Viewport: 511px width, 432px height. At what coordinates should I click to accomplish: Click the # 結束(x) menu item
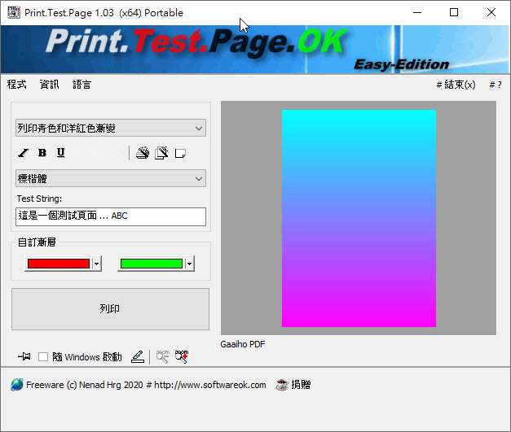click(456, 85)
